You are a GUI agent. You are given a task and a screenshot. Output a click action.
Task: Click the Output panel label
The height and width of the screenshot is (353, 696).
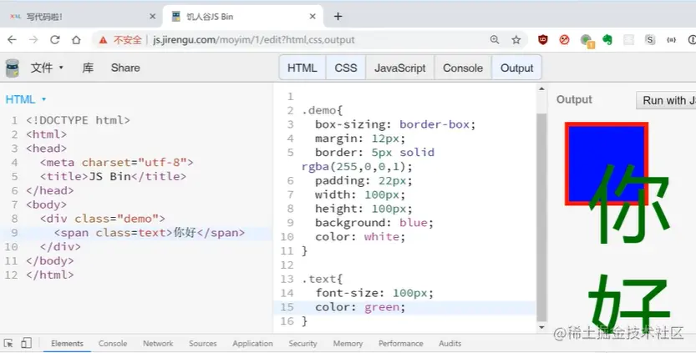pyautogui.click(x=574, y=100)
